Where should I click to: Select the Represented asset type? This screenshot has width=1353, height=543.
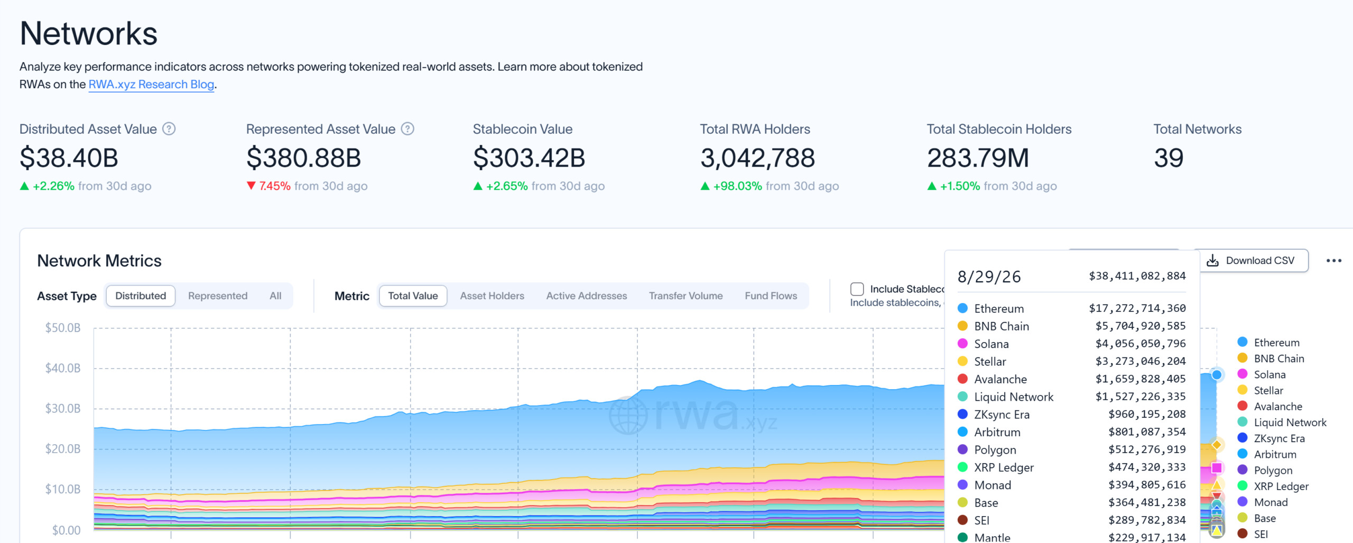[218, 296]
